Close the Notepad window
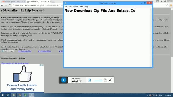This screenshot has height=97, width=173. point(149,3)
